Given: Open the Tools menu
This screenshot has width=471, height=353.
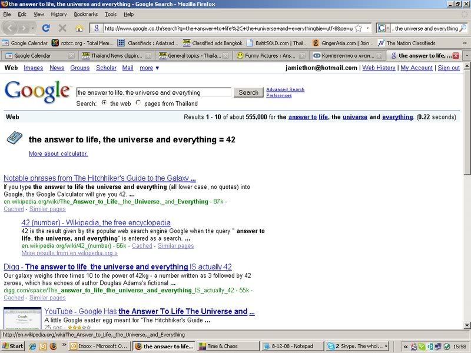Looking at the screenshot, I should point(111,14).
